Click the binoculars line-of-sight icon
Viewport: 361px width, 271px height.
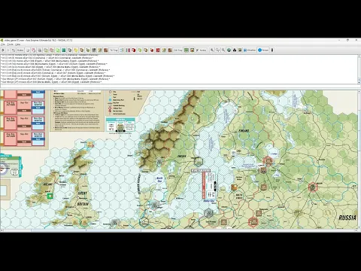pos(235,50)
